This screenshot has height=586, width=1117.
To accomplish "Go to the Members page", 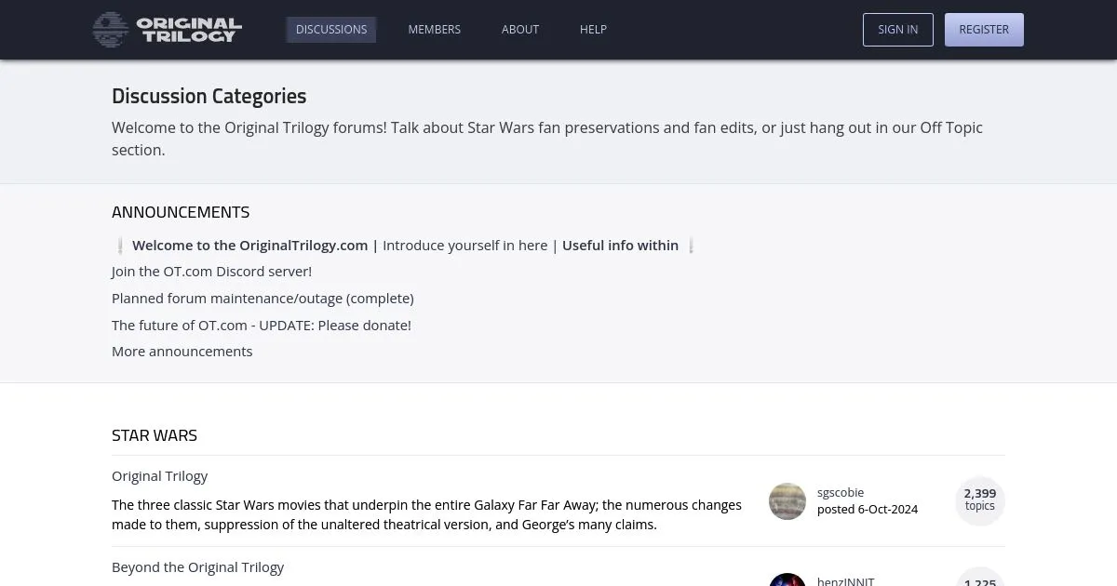I will click(434, 30).
